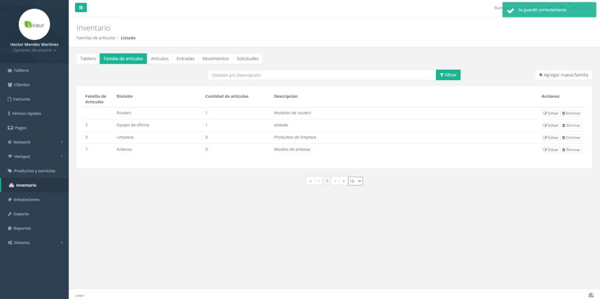
Task: Switch to the Movimientos tab
Action: pyautogui.click(x=216, y=59)
